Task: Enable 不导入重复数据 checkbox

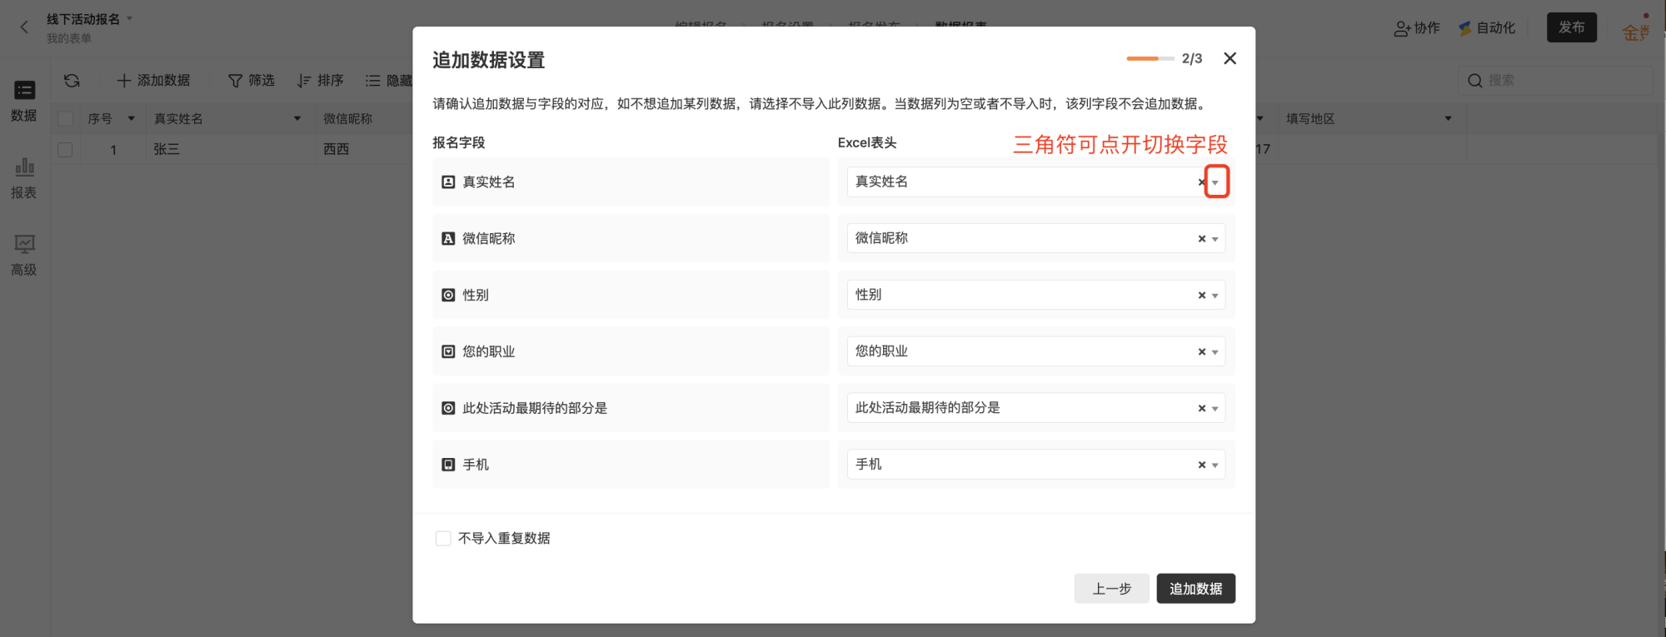Action: click(x=443, y=539)
